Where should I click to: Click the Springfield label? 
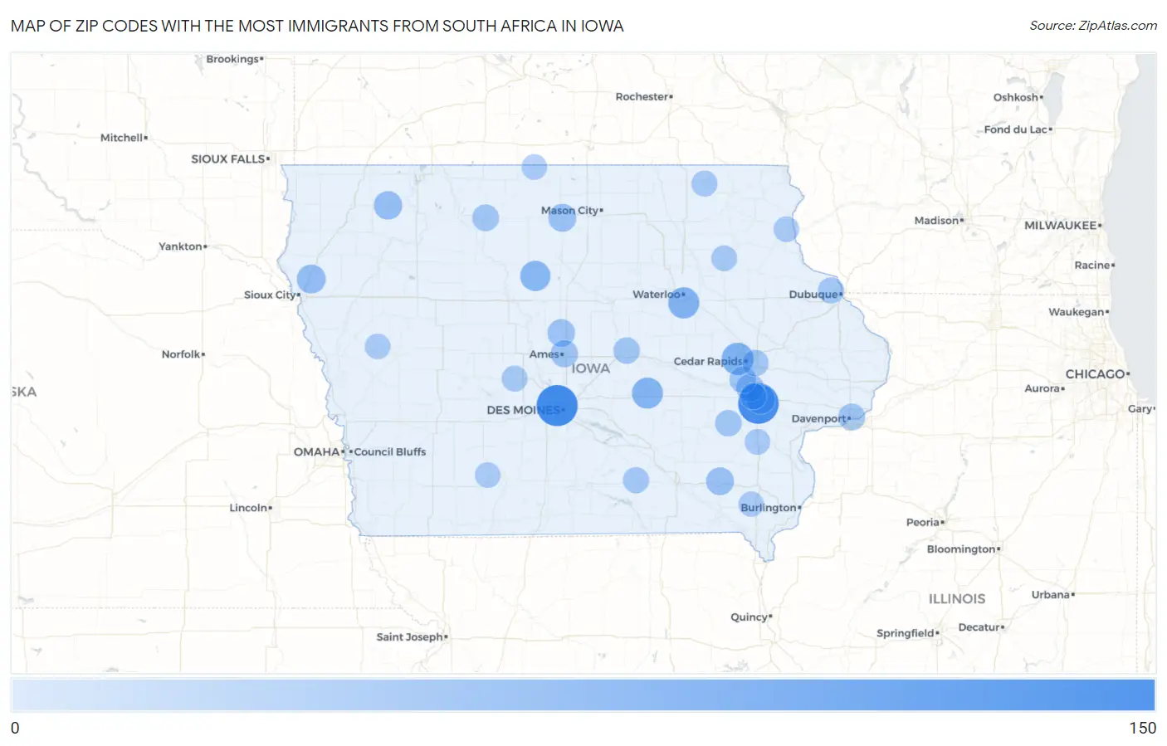[906, 633]
